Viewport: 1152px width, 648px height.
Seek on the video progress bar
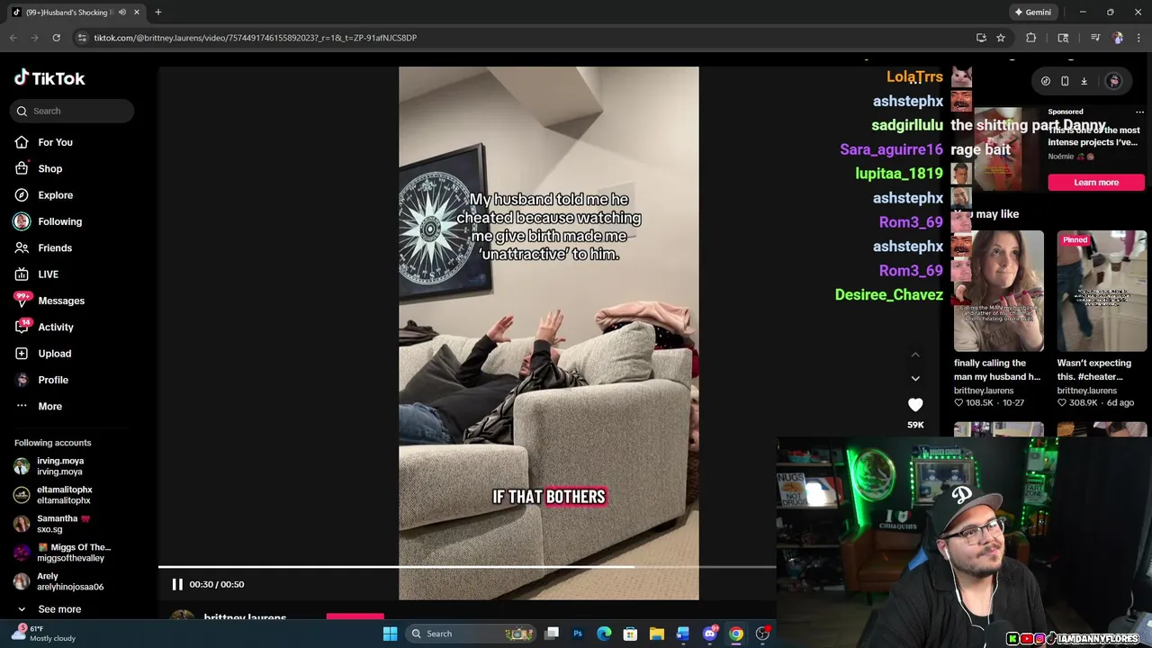point(467,567)
